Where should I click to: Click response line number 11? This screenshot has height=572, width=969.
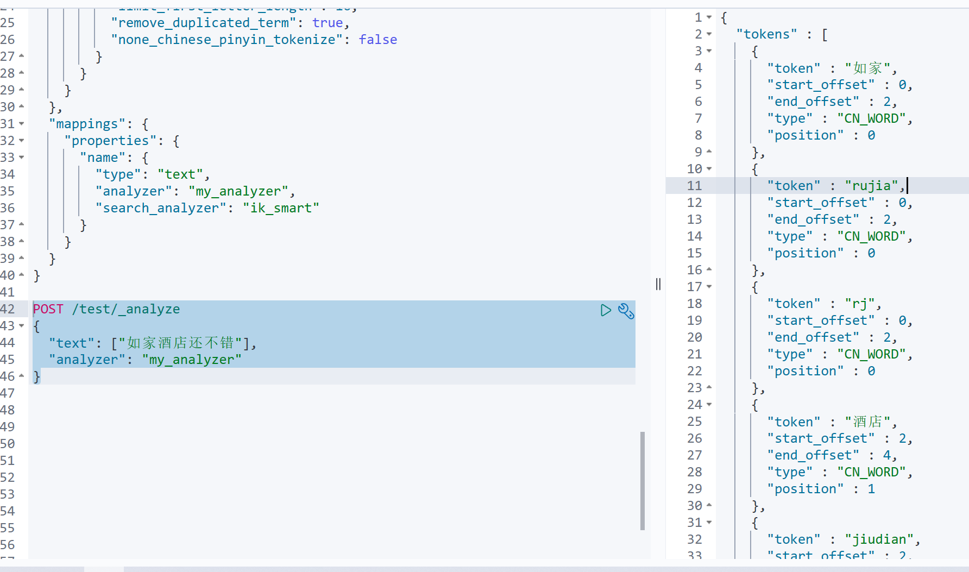tap(694, 186)
